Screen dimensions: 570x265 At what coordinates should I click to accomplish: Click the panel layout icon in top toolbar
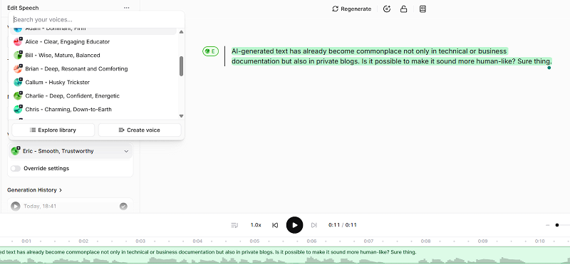(x=423, y=9)
